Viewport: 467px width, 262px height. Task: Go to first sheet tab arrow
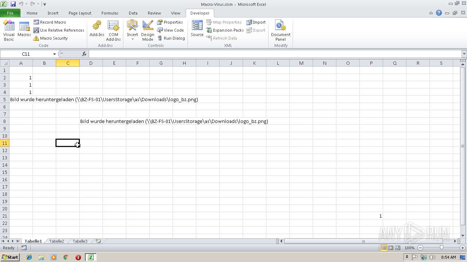[x=3, y=241]
